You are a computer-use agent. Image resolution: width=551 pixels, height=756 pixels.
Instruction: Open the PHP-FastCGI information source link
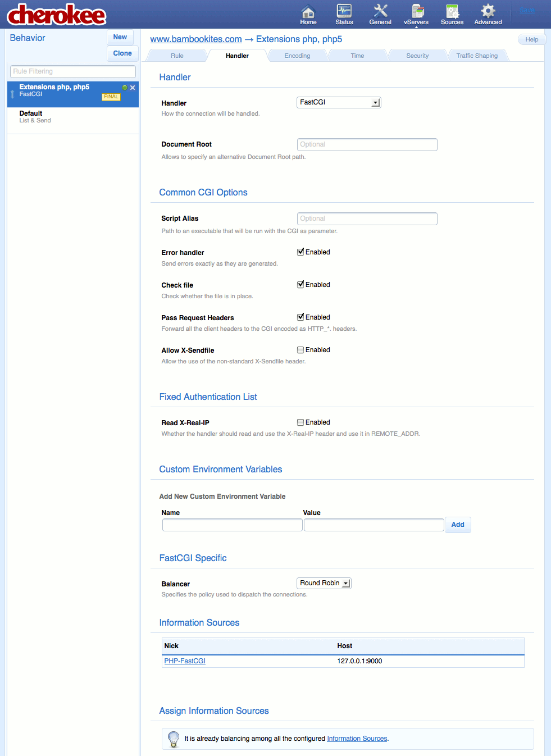coord(185,661)
